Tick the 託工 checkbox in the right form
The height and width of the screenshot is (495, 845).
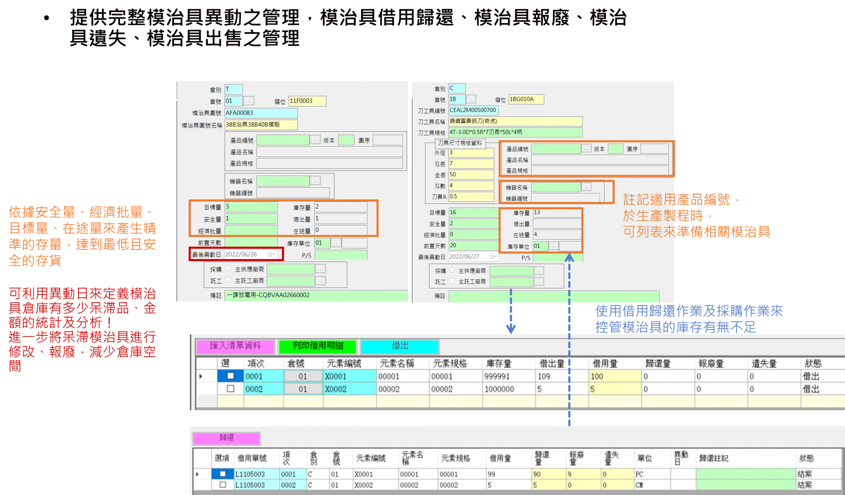pyautogui.click(x=452, y=281)
